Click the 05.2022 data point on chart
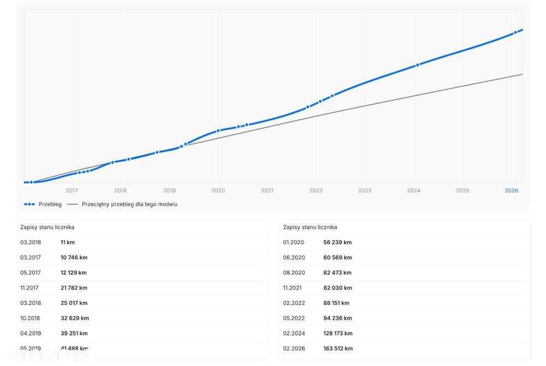The height and width of the screenshot is (366, 546). coord(332,96)
